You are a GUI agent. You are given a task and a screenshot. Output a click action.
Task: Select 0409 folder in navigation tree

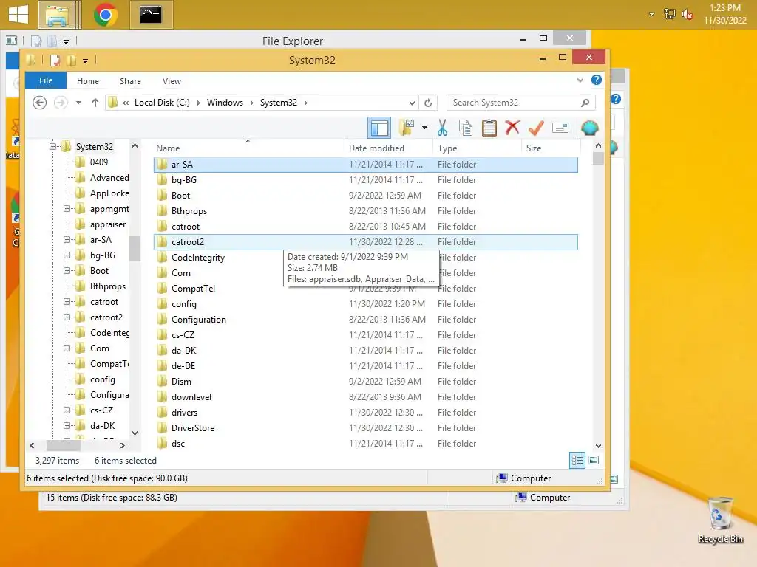click(98, 162)
